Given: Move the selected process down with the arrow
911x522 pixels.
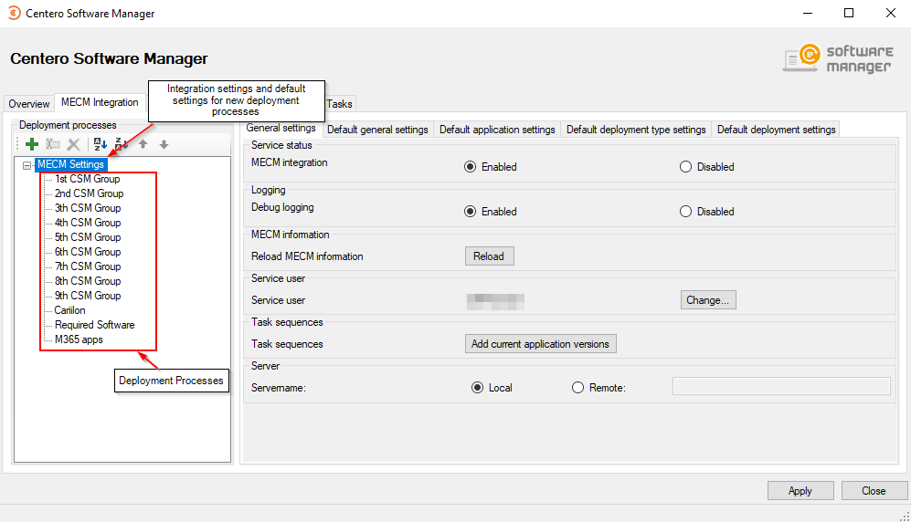Looking at the screenshot, I should pos(164,144).
